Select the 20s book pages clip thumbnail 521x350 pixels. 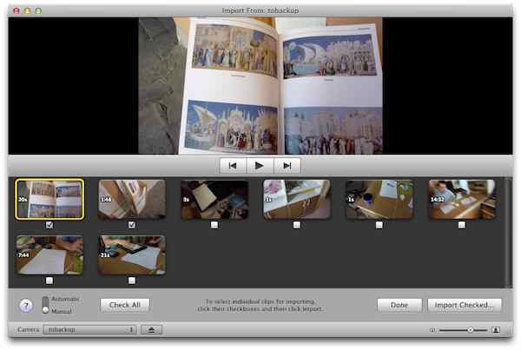49,199
